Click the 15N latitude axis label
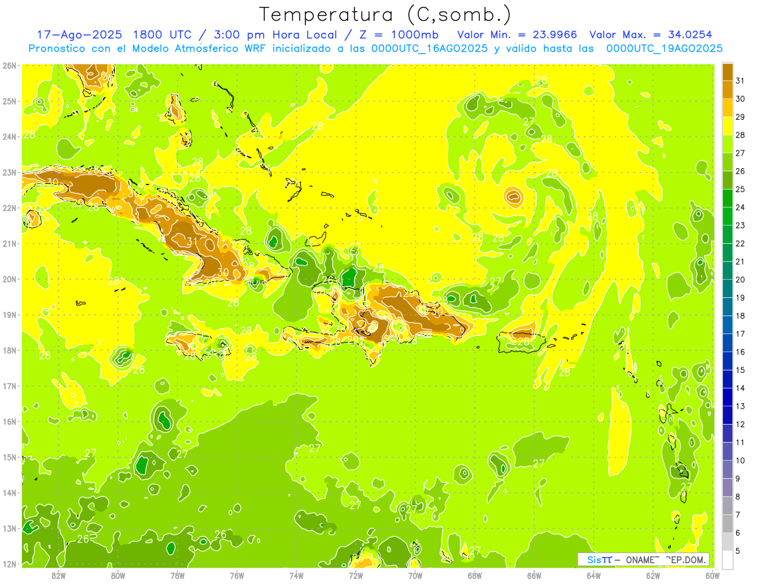Viewport: 757px width, 584px height. pyautogui.click(x=9, y=457)
